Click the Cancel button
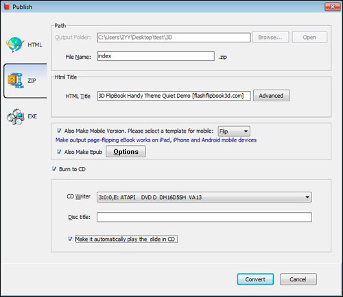The image size is (343, 297). [x=298, y=279]
